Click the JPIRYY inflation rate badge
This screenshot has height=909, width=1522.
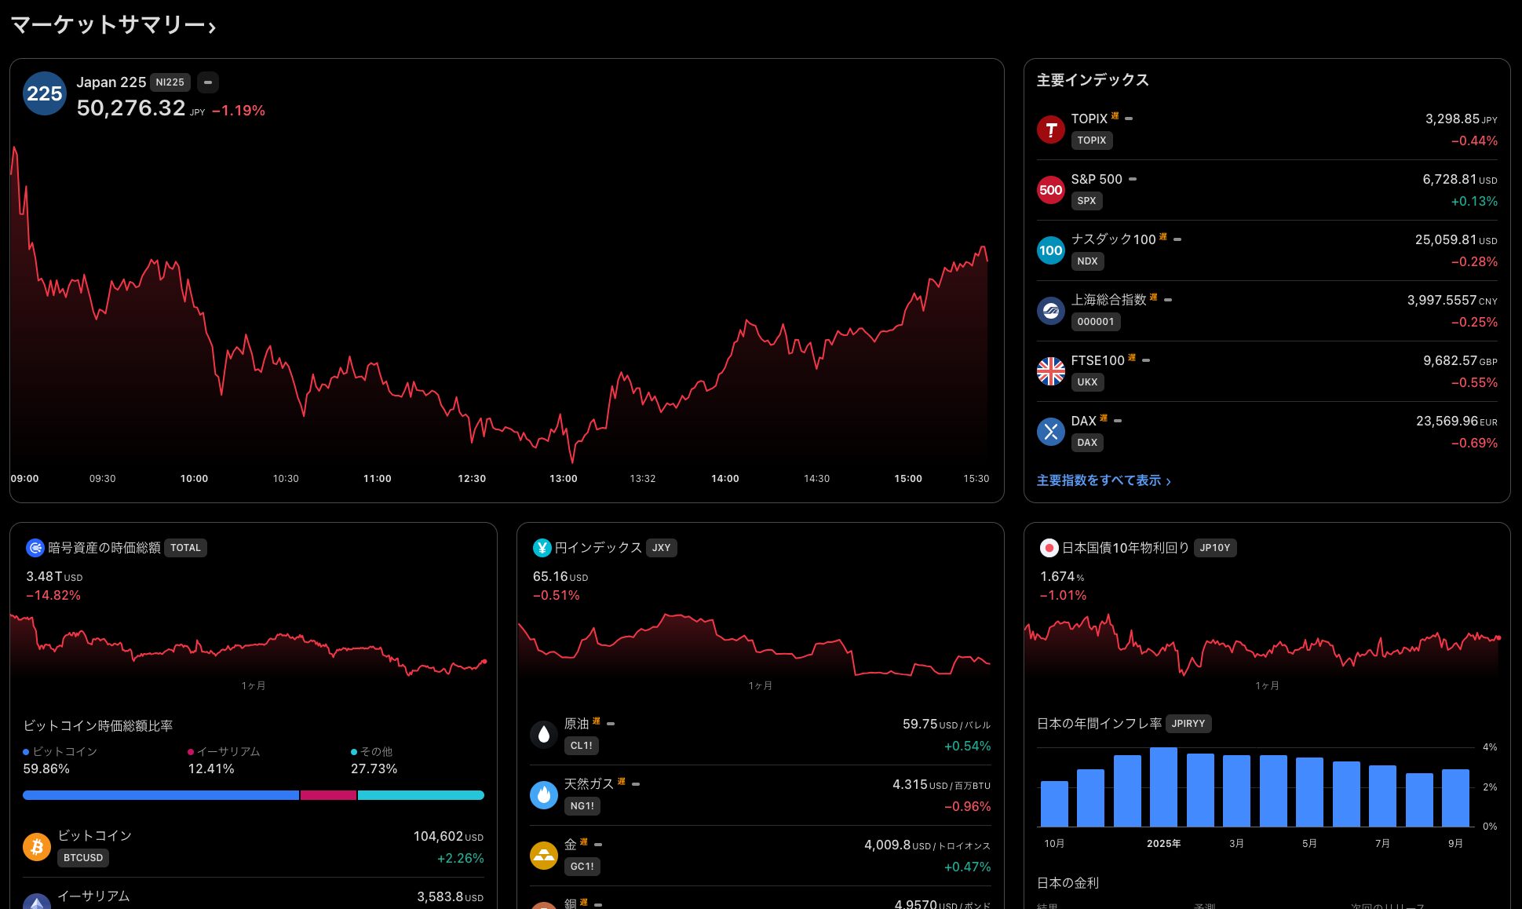point(1188,724)
